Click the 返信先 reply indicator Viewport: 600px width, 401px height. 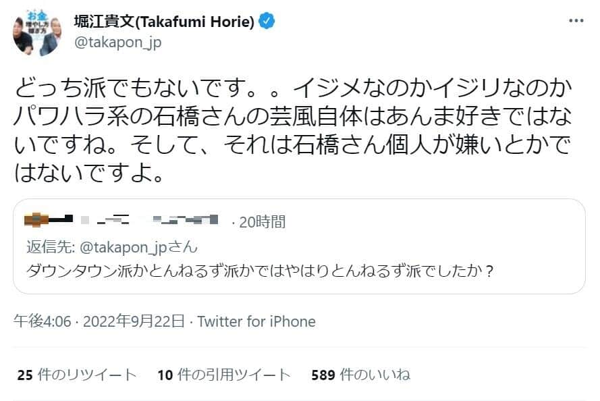tap(53, 249)
